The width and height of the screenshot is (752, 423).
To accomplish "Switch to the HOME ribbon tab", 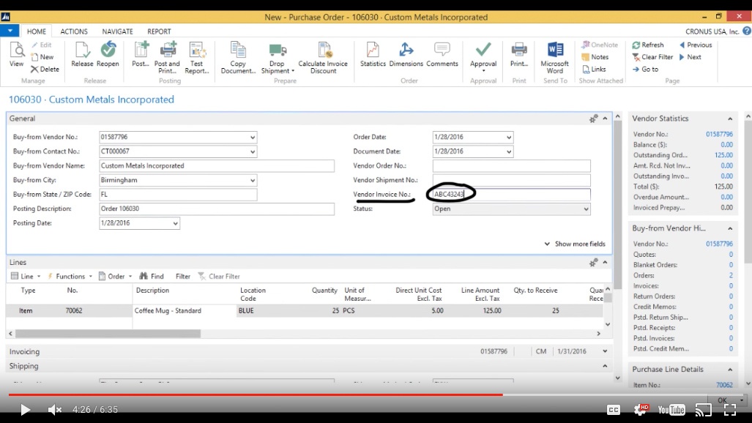I will (x=37, y=31).
